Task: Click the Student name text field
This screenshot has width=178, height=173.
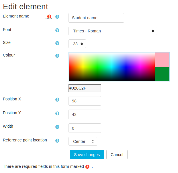Action: 96,18
